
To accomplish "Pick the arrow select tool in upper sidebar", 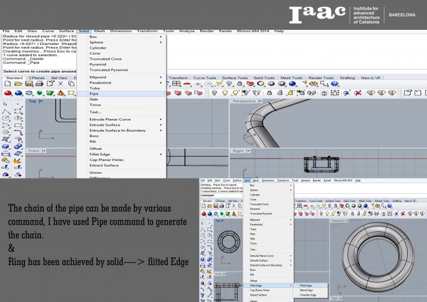I will click(6, 104).
